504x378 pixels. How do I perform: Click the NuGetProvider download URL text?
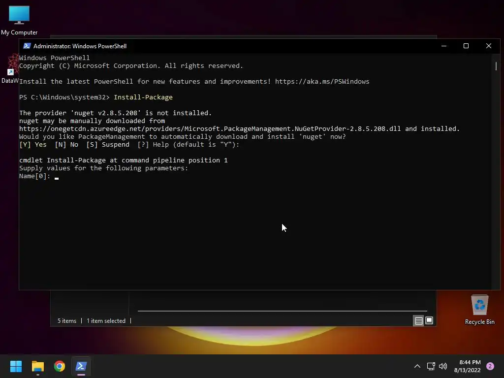(x=210, y=129)
